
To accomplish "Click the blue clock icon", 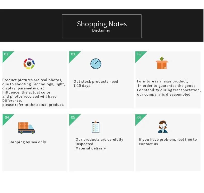I will pos(96,64).
